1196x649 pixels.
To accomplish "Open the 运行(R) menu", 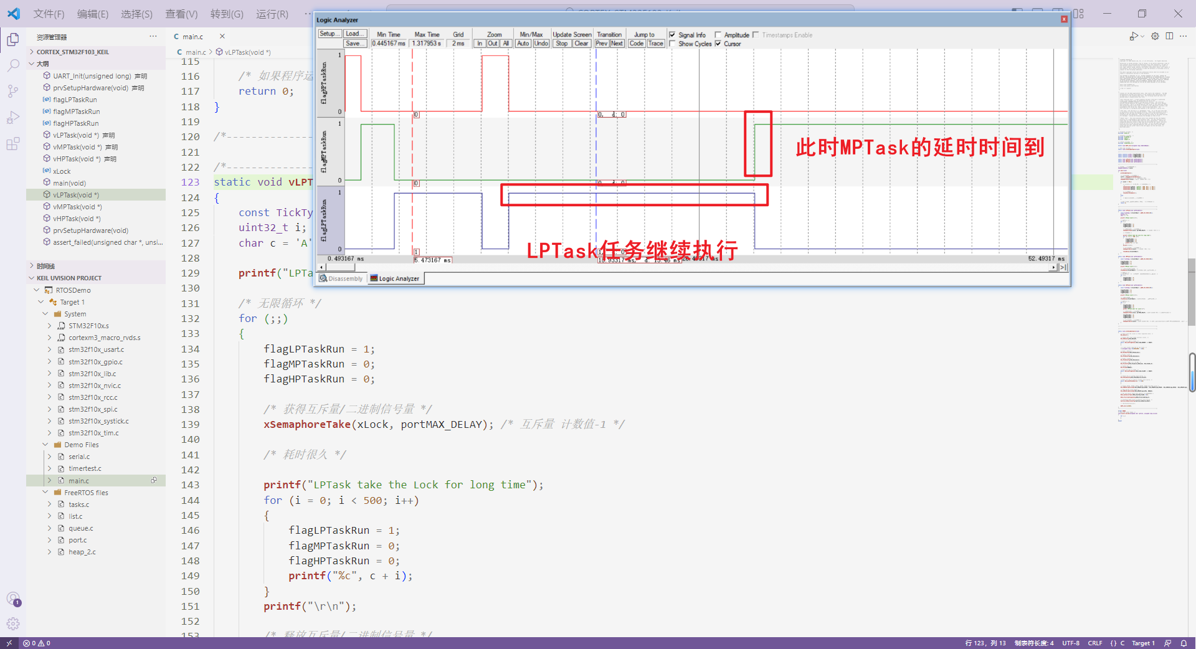I will 272,14.
